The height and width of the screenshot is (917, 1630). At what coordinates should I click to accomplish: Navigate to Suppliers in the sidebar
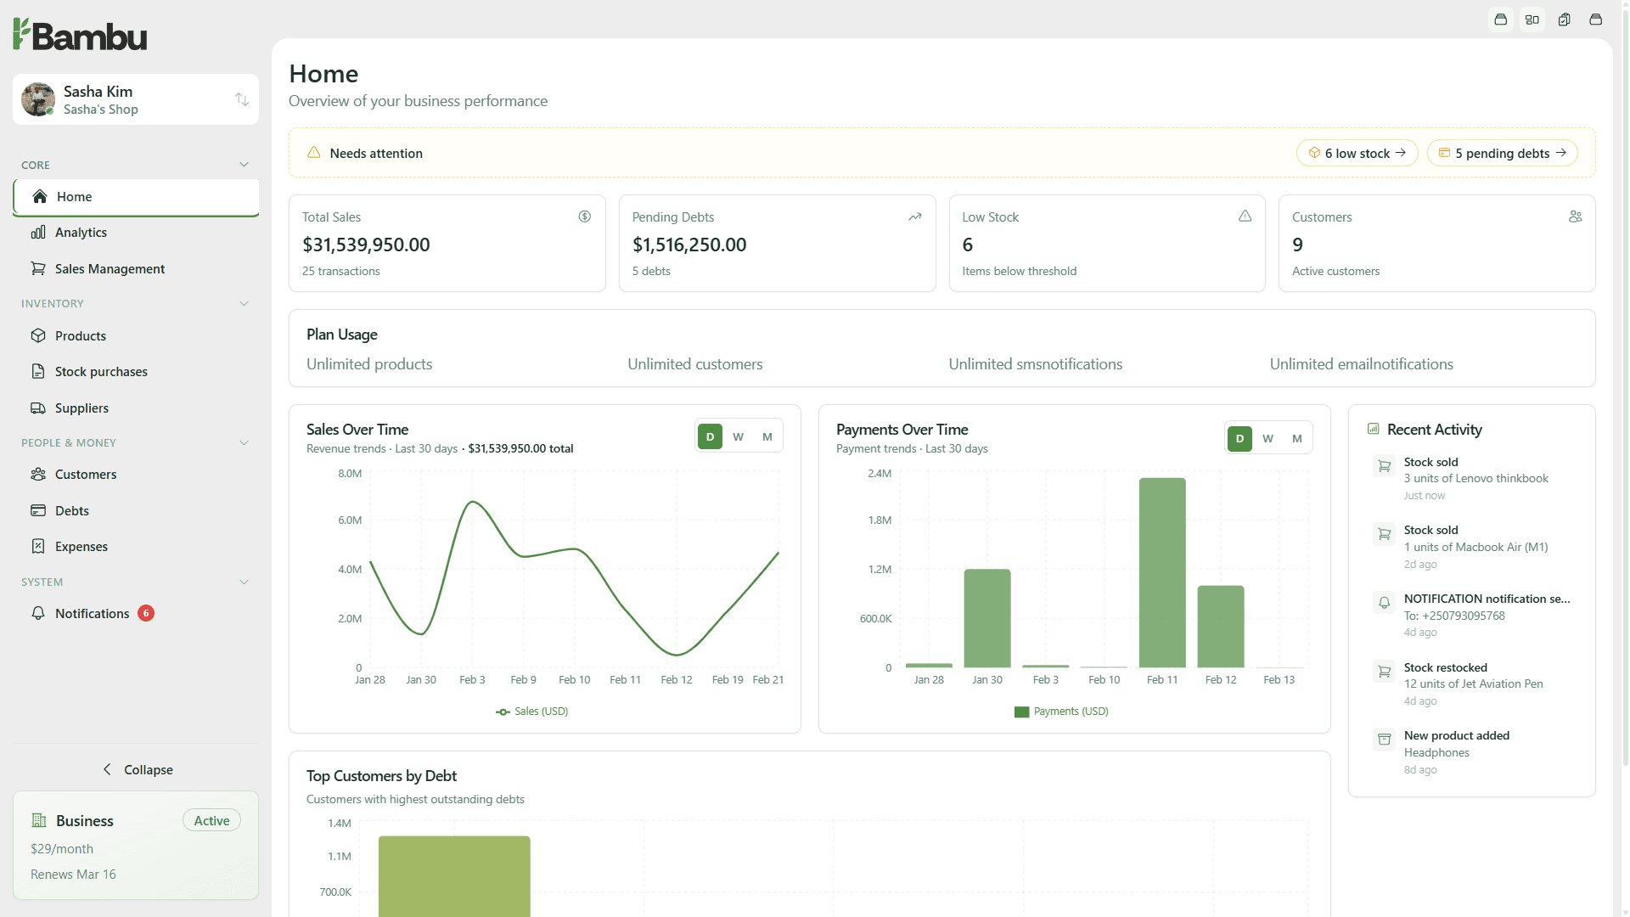[x=82, y=408]
